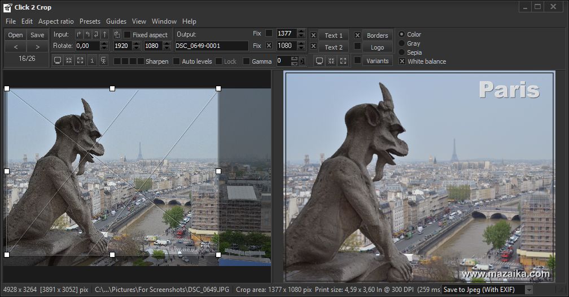Uncheck the Text 2 checkbox
The width and height of the screenshot is (569, 297).
313,46
